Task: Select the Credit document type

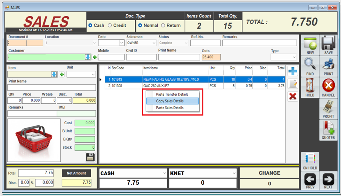Action: (x=117, y=25)
